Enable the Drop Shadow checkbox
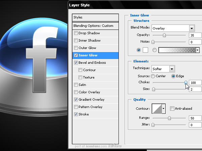Screen dimensions: 202x151 76,33
